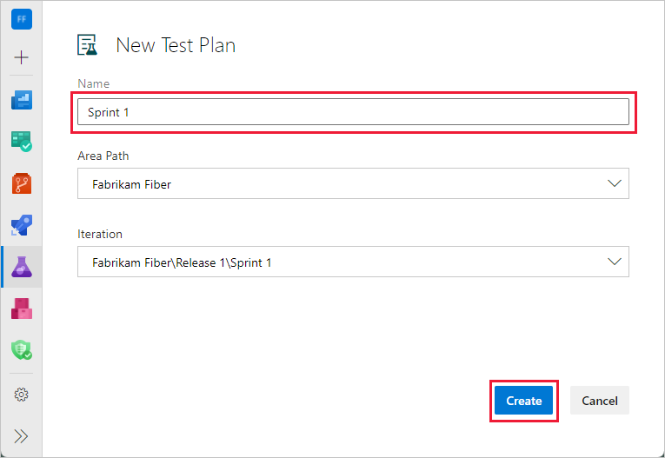Open the Artifacts hub icon
Image resolution: width=665 pixels, height=458 pixels.
coord(22,309)
